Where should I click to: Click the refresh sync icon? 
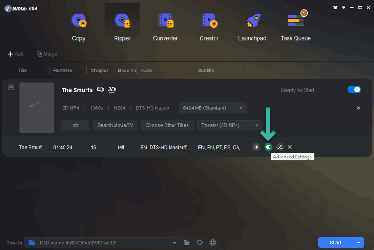200,243
